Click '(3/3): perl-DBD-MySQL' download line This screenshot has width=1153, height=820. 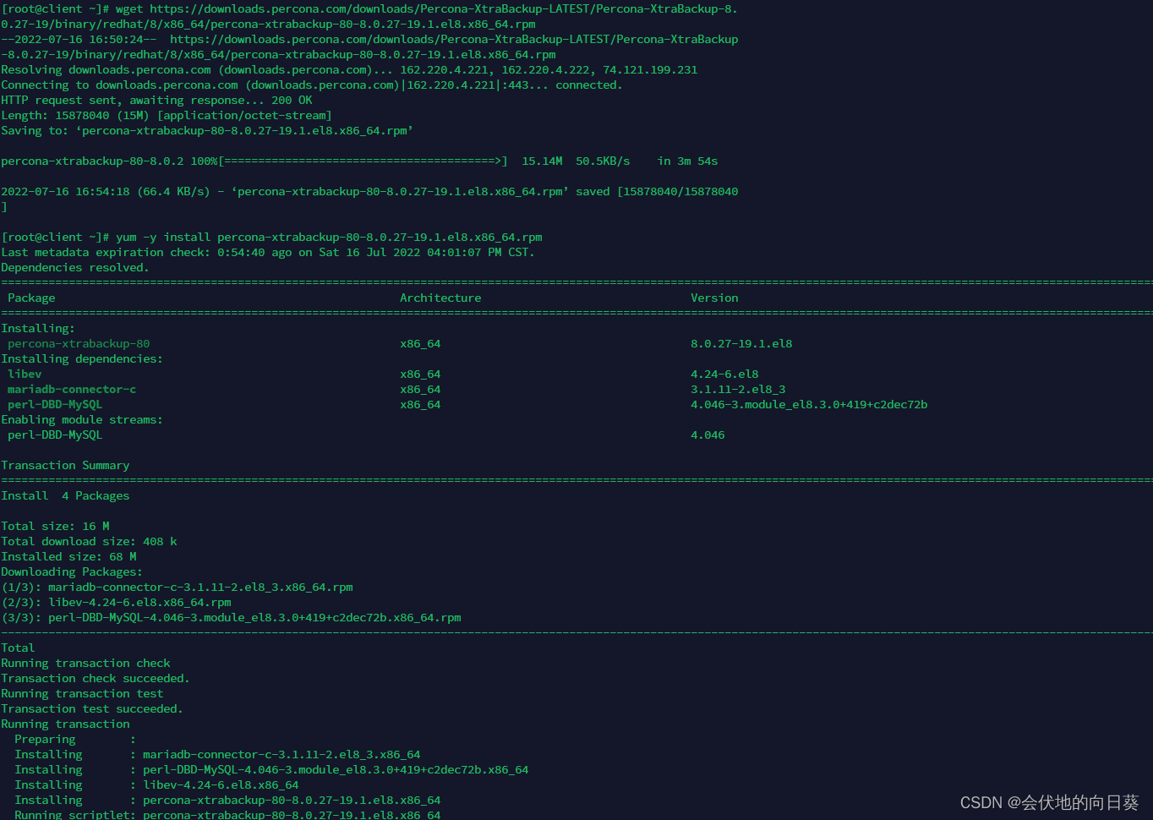(231, 618)
